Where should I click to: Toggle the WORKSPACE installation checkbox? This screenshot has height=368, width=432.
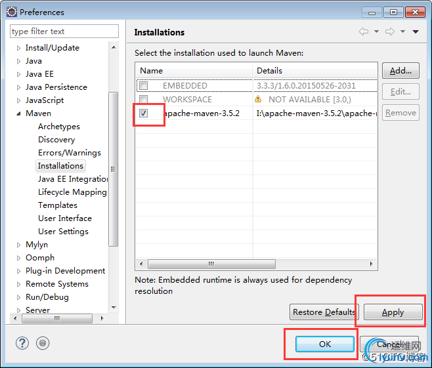(144, 99)
